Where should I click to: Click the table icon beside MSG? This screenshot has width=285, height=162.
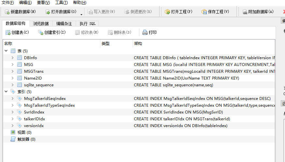(19, 64)
